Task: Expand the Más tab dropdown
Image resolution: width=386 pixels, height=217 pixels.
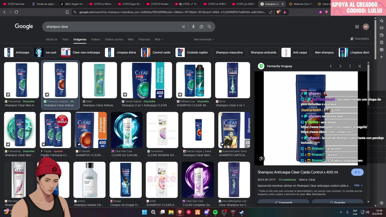Action: (159, 39)
